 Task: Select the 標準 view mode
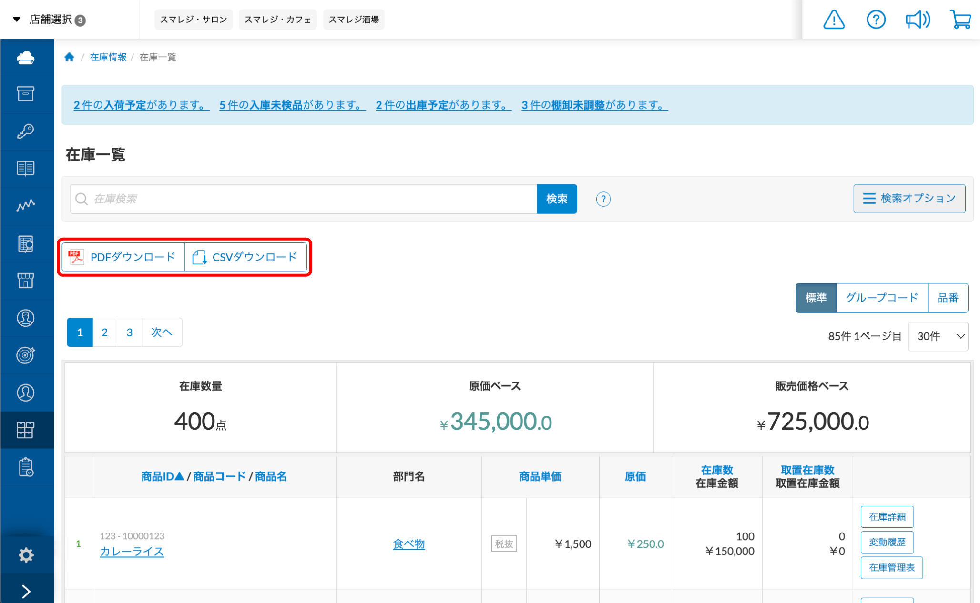[816, 298]
